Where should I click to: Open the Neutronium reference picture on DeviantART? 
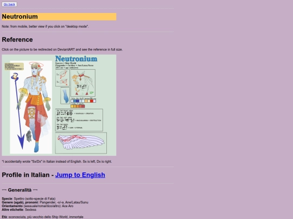(x=59, y=105)
